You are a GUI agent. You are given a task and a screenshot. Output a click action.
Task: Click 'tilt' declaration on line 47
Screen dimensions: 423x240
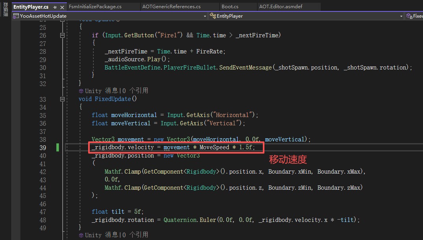point(118,212)
